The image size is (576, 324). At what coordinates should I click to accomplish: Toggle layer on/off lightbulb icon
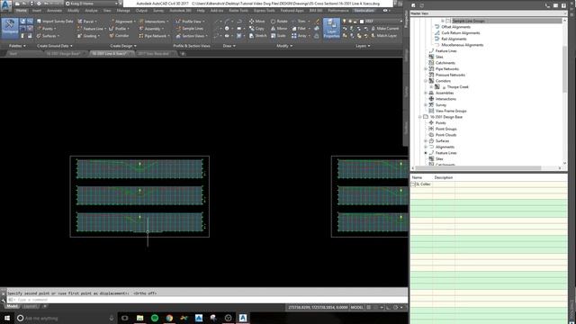344,22
